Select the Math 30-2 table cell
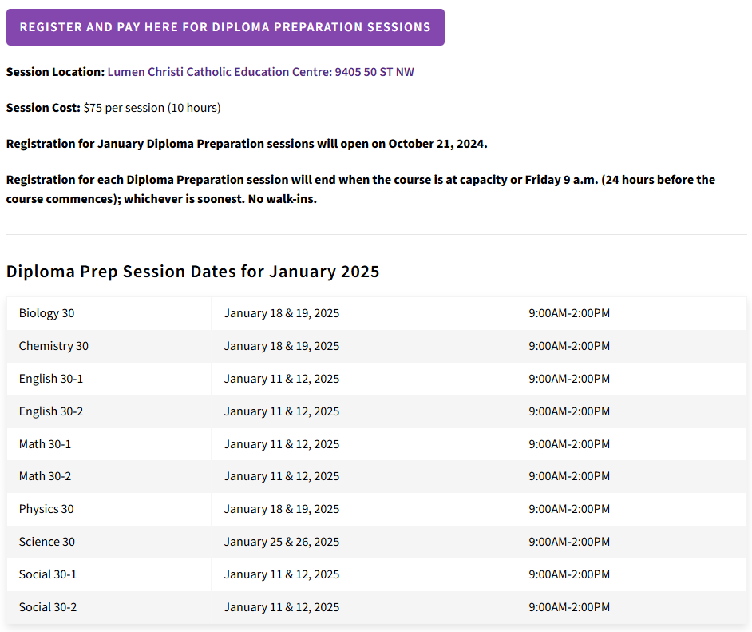Screen dimensions: 752x632 pyautogui.click(x=45, y=476)
